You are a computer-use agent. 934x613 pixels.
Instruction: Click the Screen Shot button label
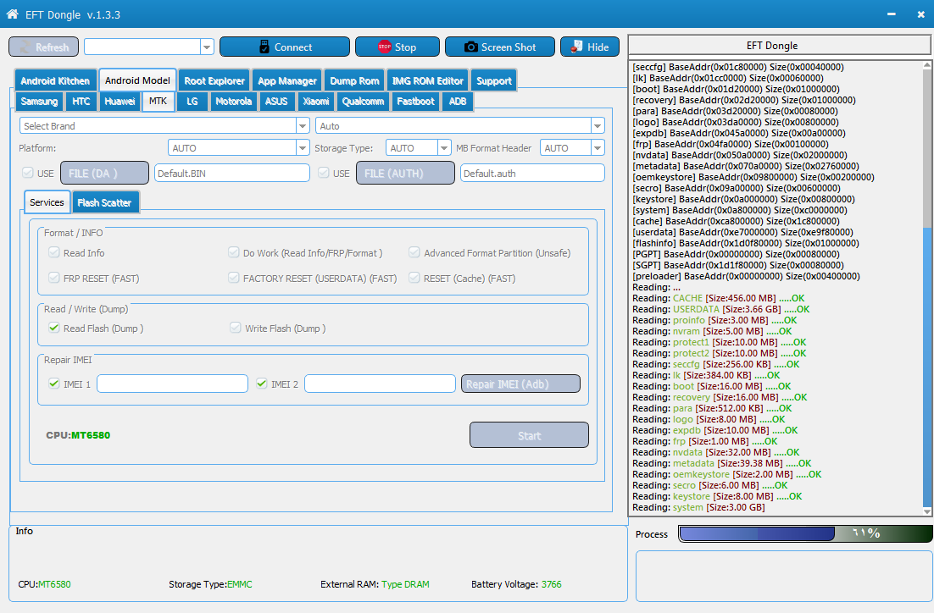tap(509, 47)
